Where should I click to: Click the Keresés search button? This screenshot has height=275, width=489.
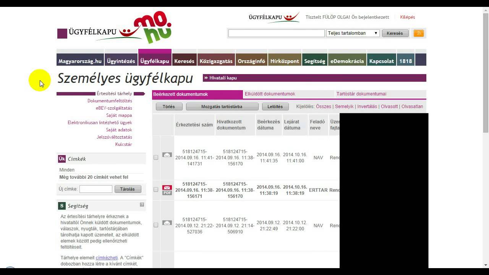pos(395,33)
